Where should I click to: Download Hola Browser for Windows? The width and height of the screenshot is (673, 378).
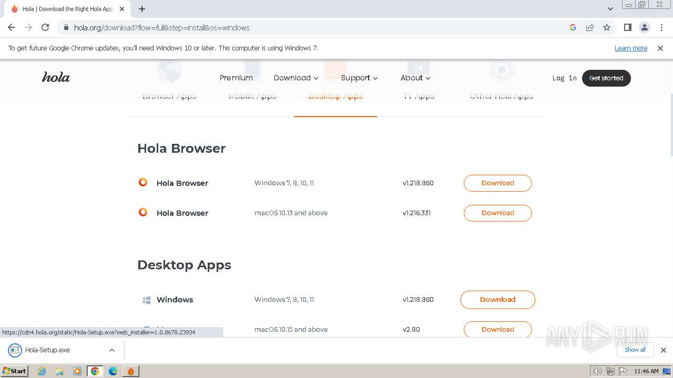[x=498, y=183]
